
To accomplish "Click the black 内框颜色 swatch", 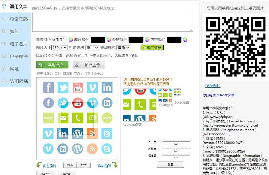I will tap(174, 40).
